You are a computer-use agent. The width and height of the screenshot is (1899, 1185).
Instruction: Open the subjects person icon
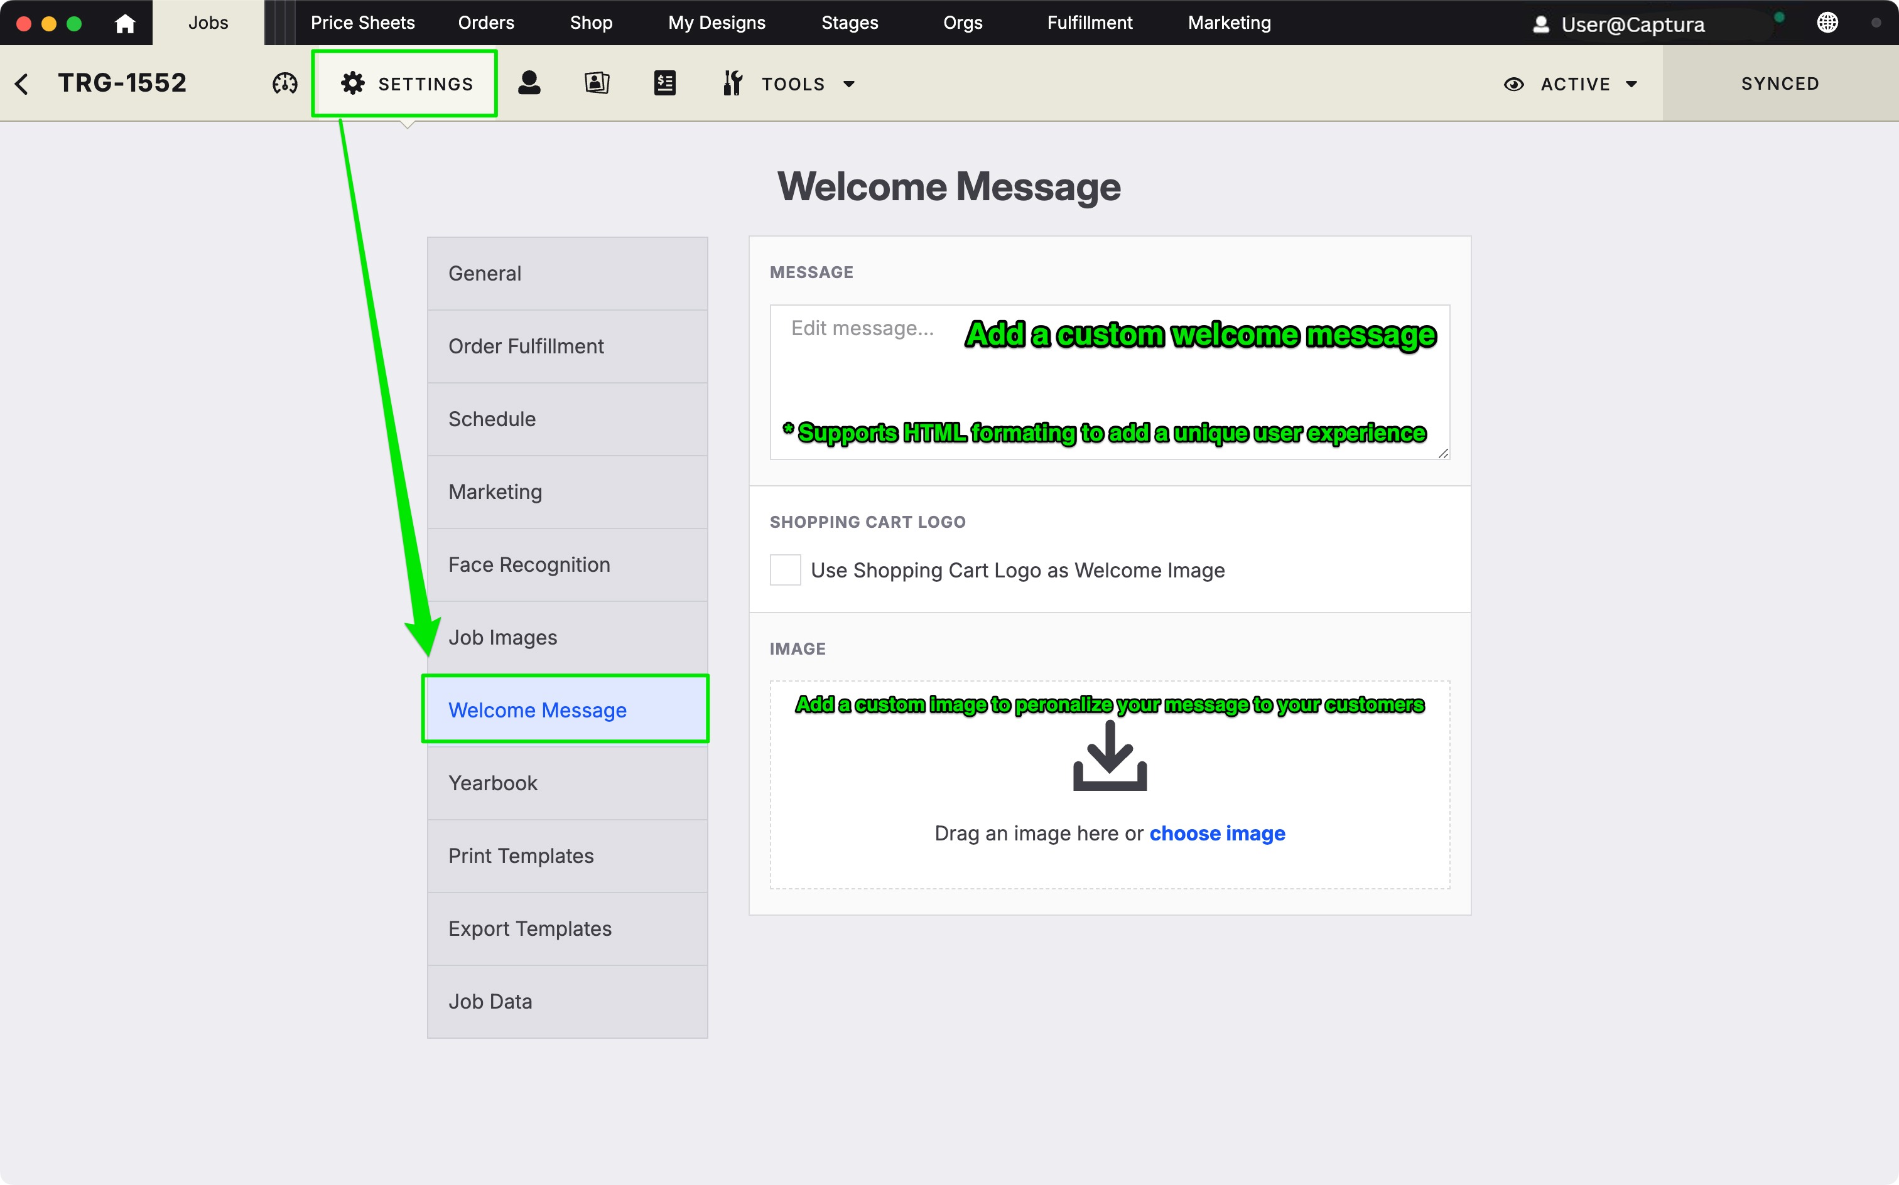[x=529, y=83]
